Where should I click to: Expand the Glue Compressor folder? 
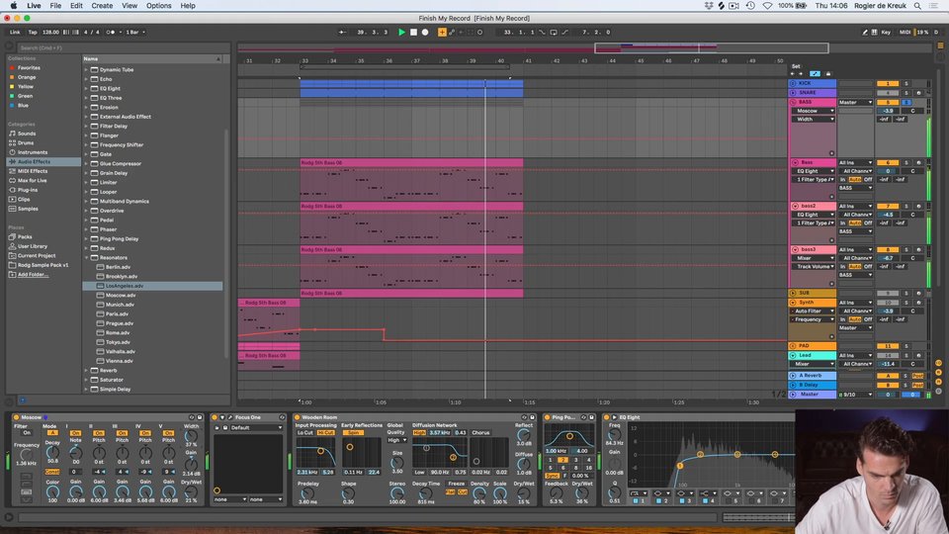click(x=87, y=163)
